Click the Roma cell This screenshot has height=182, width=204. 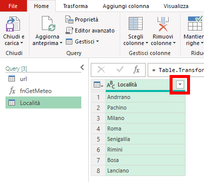point(145,128)
